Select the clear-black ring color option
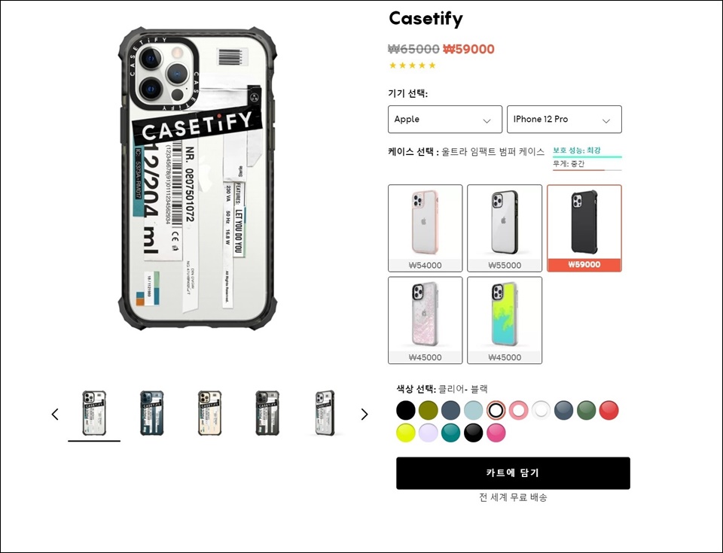 point(496,410)
